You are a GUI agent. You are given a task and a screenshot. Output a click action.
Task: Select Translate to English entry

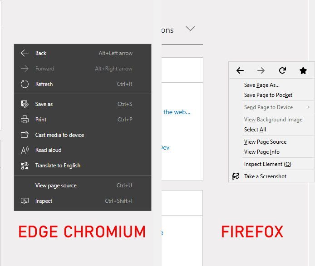point(83,166)
